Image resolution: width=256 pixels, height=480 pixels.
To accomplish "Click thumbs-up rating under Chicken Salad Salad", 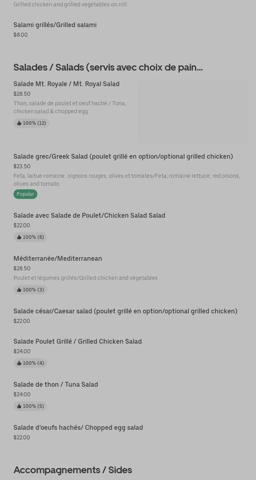I will point(31,237).
